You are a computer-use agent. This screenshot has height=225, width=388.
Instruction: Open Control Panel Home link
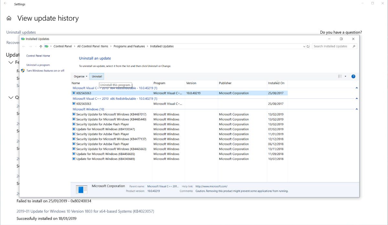pyautogui.click(x=38, y=56)
